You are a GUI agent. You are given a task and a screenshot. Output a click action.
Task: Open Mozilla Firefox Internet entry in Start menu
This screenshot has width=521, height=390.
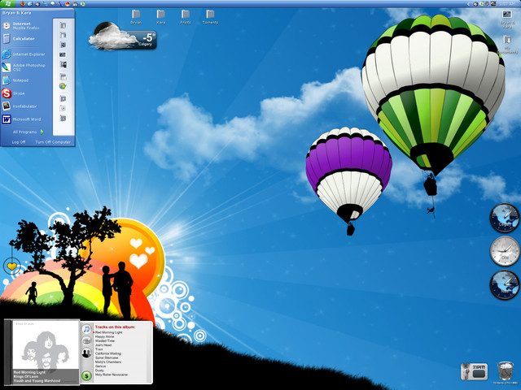click(26, 25)
